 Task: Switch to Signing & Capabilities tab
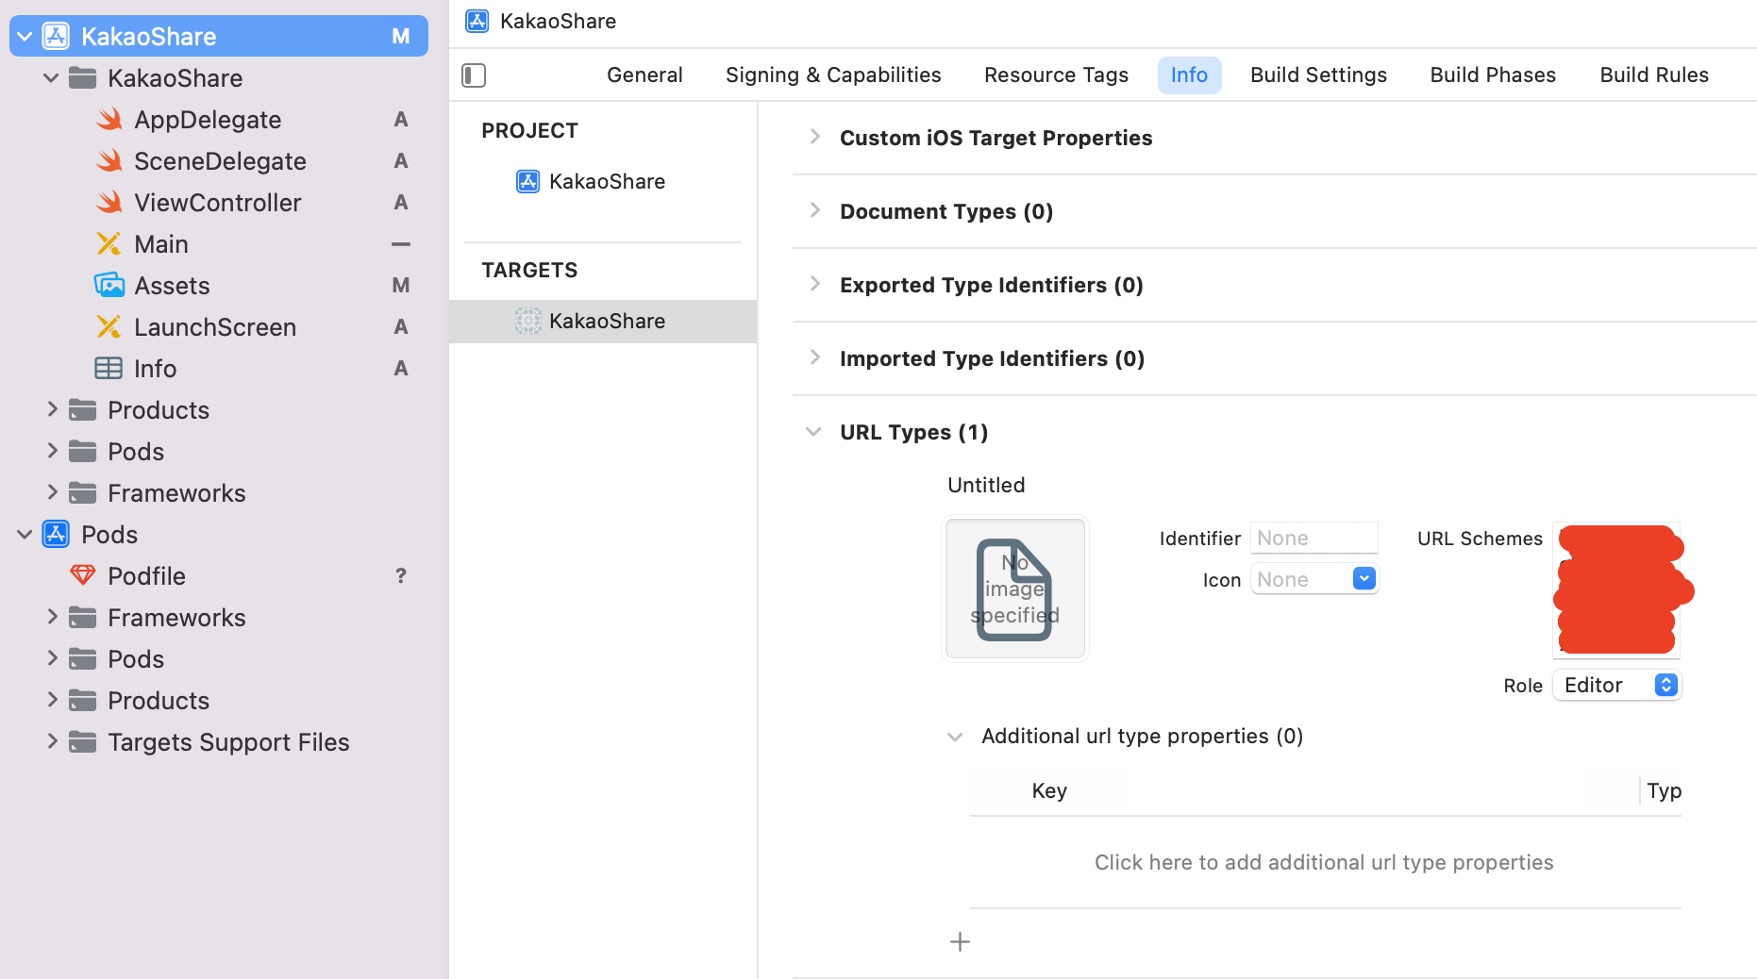click(x=833, y=75)
